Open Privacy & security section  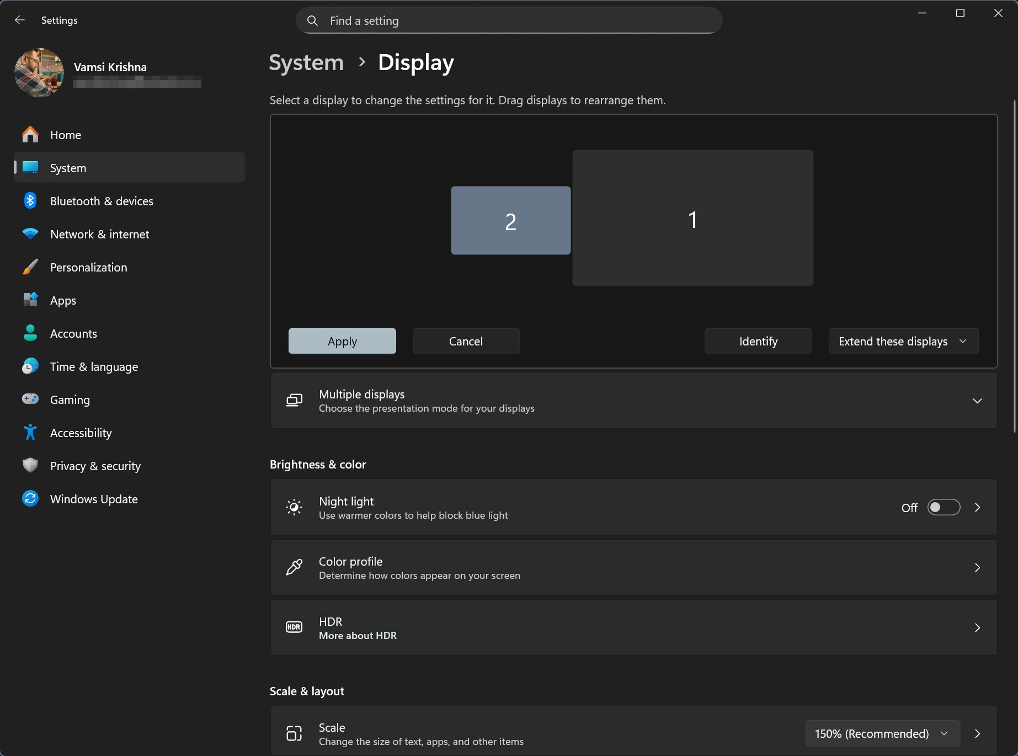pyautogui.click(x=129, y=466)
